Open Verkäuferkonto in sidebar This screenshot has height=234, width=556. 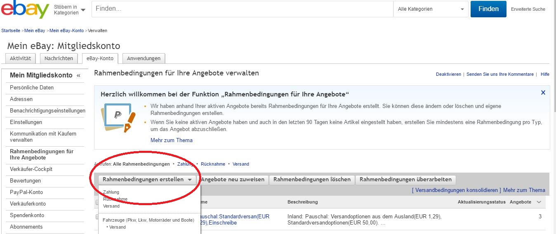28,204
